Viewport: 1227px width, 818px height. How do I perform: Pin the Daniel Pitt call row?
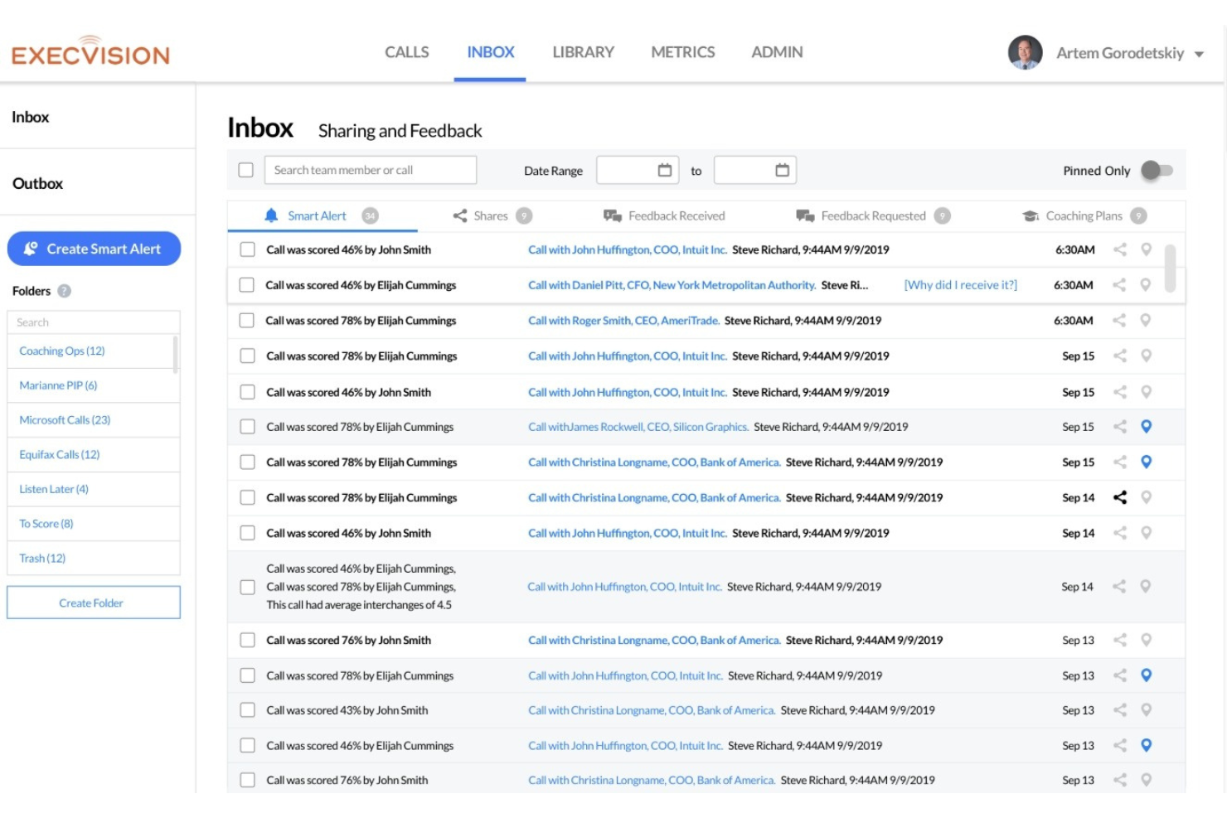pos(1145,285)
